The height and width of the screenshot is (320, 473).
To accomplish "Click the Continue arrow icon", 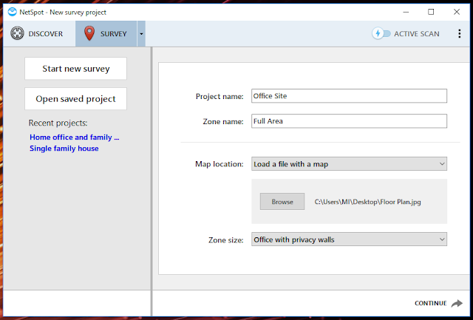I will [x=457, y=303].
